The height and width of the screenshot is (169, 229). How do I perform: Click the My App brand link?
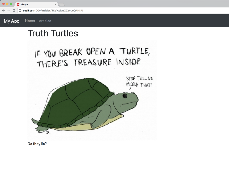[12, 21]
